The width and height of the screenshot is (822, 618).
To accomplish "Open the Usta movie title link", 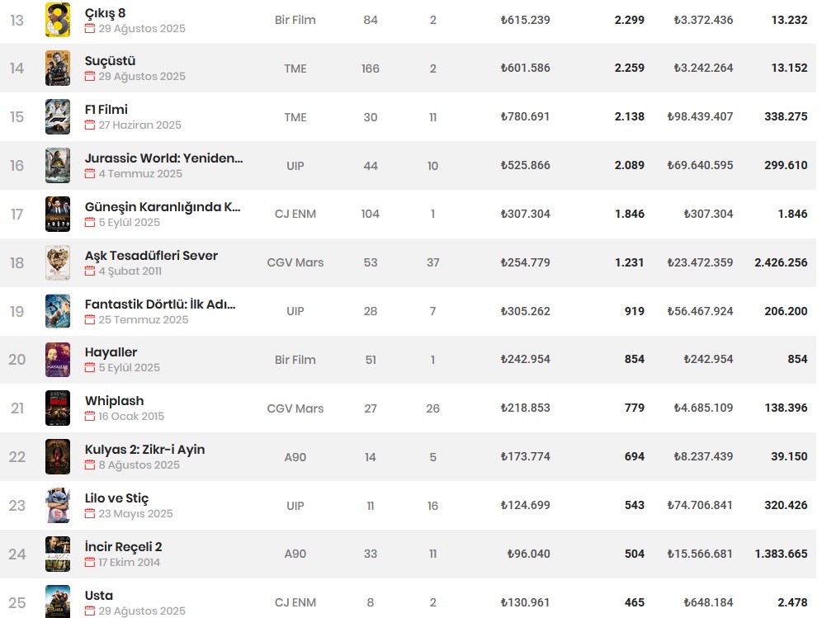I will click(x=99, y=596).
